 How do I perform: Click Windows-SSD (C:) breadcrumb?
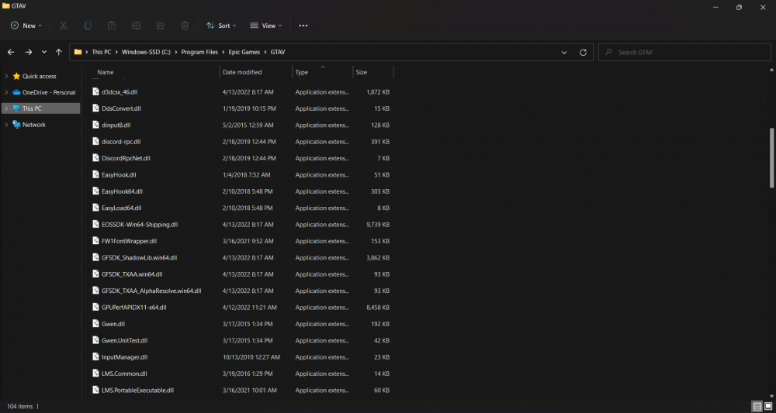[x=146, y=52]
